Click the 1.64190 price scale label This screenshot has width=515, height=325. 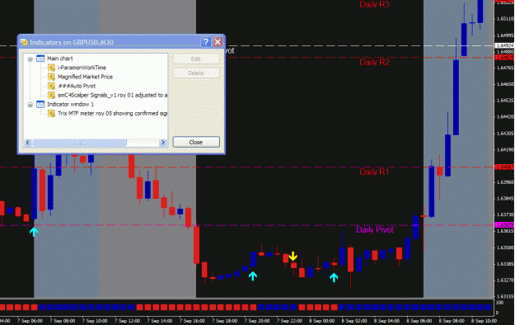[505, 149]
